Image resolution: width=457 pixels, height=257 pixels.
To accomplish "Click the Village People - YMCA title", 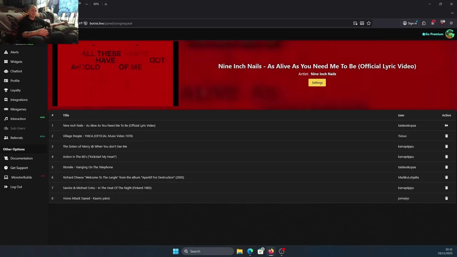I will [x=98, y=136].
